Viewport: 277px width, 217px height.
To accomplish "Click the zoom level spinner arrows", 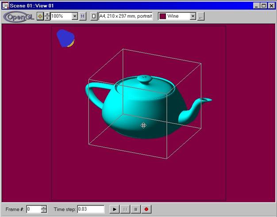I will (47, 16).
